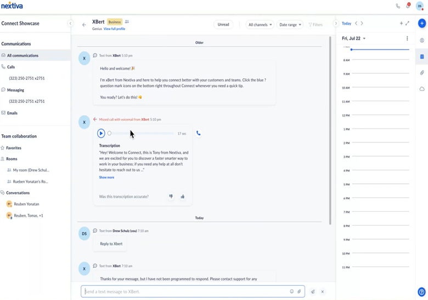Open attachments paperclip in right rail
428x300 pixels.
[422, 73]
